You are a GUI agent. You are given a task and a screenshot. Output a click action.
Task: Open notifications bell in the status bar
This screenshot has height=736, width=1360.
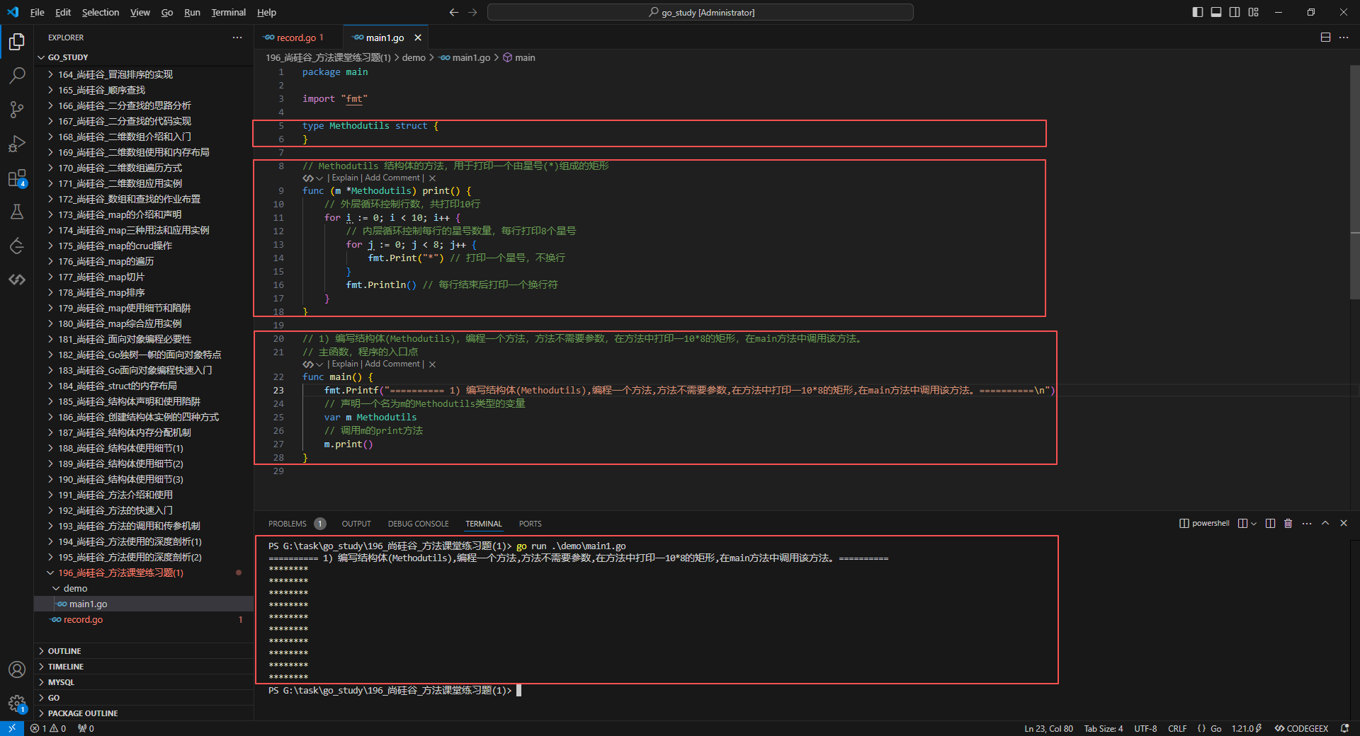pyautogui.click(x=1344, y=728)
